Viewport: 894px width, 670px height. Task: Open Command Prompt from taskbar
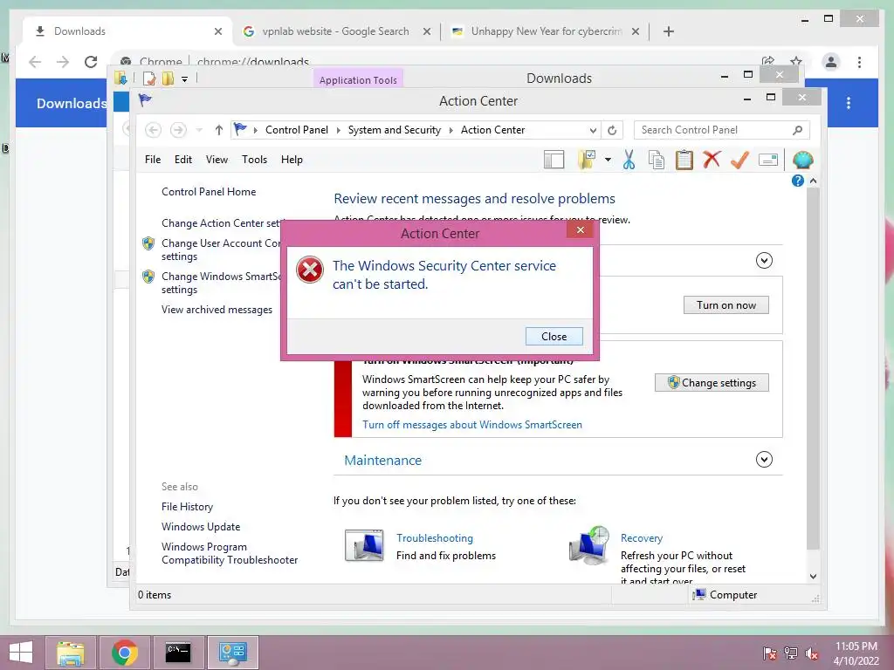click(178, 653)
